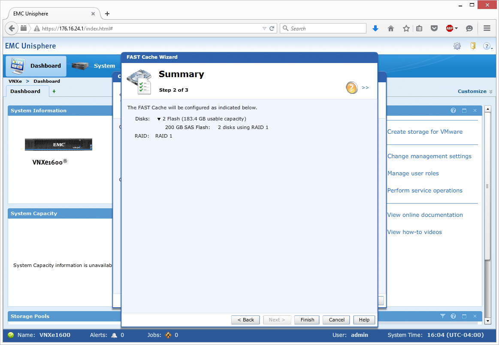Image resolution: width=499 pixels, height=345 pixels.
Task: Cancel the FAST Cache Wizard
Action: pyautogui.click(x=336, y=320)
